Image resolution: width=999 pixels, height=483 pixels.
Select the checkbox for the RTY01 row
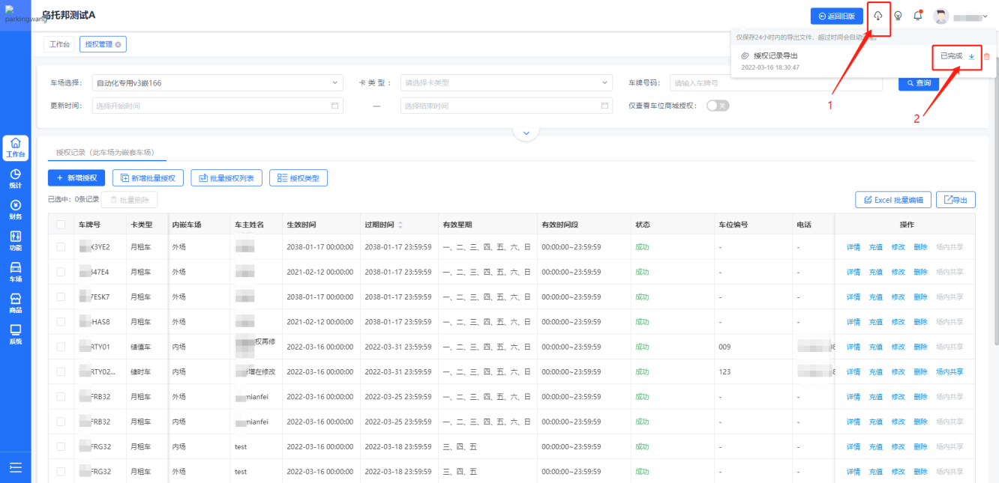coord(61,347)
